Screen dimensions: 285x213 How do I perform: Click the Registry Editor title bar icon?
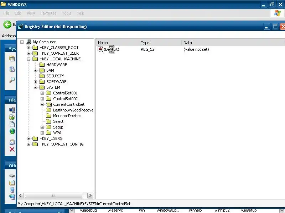(20, 27)
